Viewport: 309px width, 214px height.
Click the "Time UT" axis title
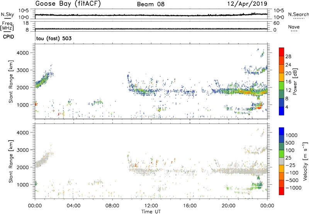point(151,212)
